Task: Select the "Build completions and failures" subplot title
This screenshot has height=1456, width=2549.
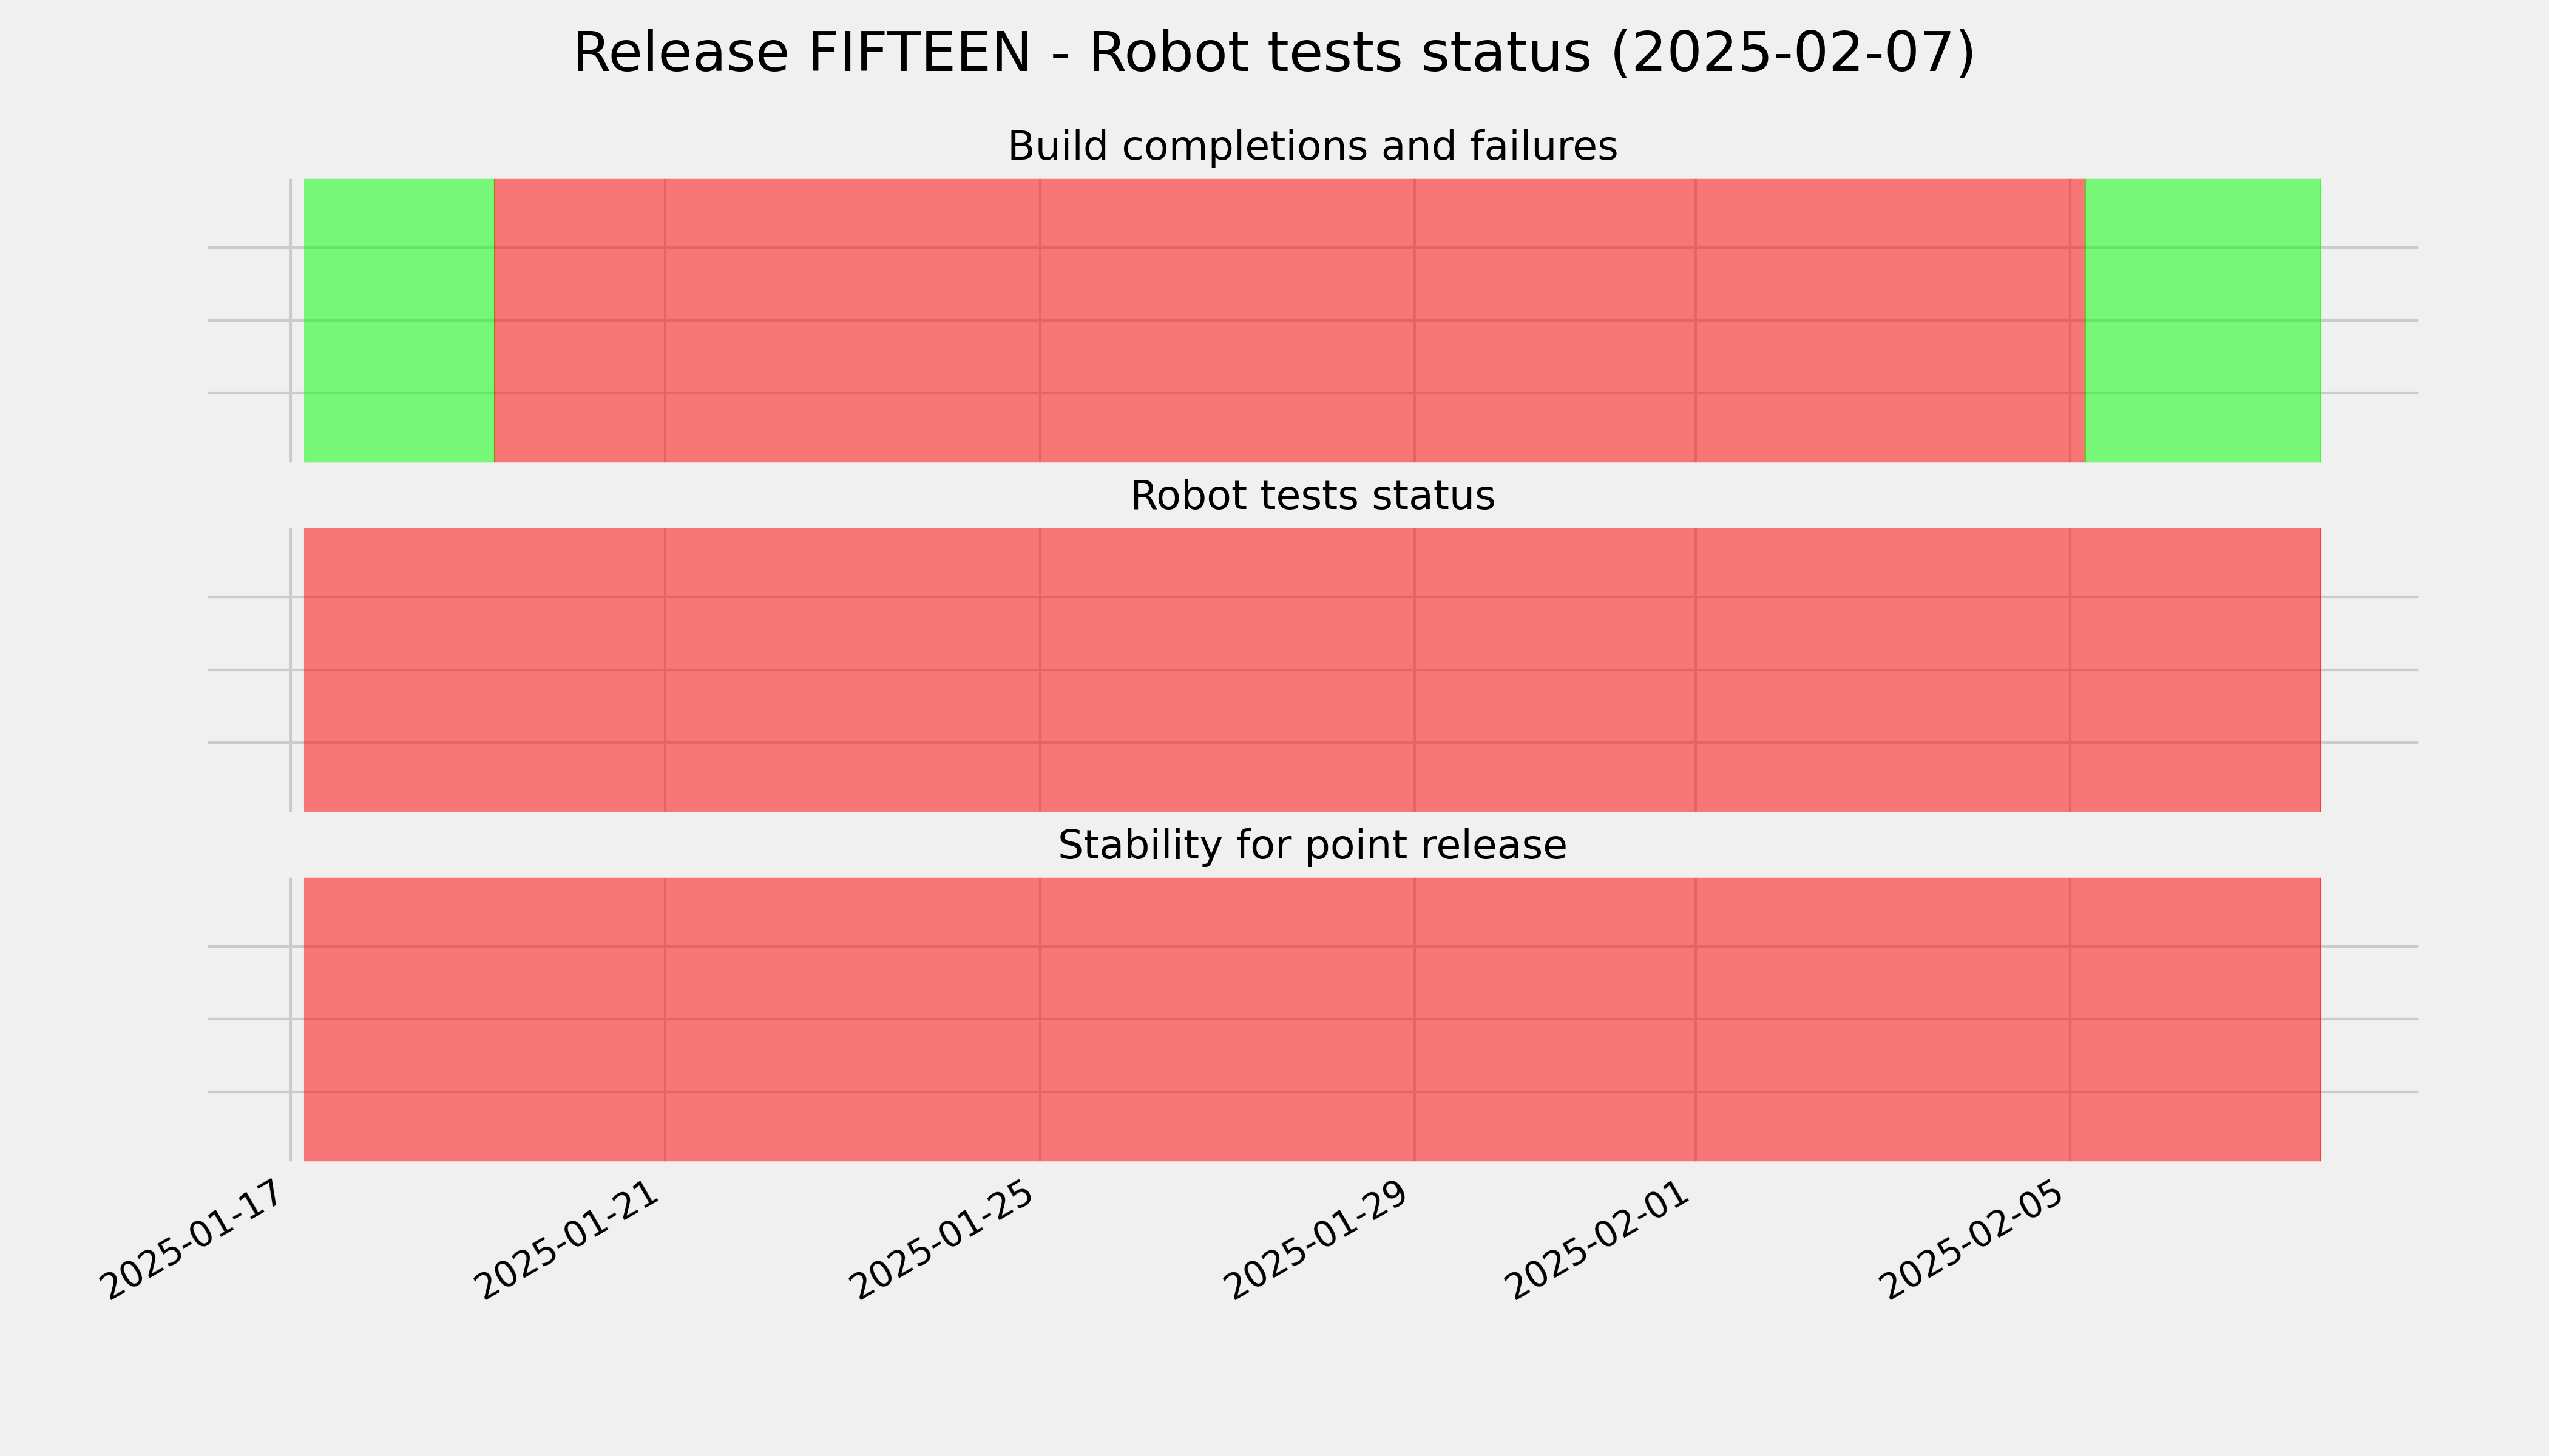Action: [1312, 146]
